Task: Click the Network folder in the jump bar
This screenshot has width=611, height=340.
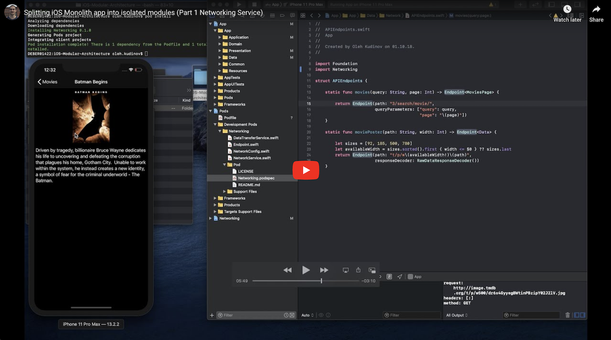Action: pyautogui.click(x=390, y=15)
